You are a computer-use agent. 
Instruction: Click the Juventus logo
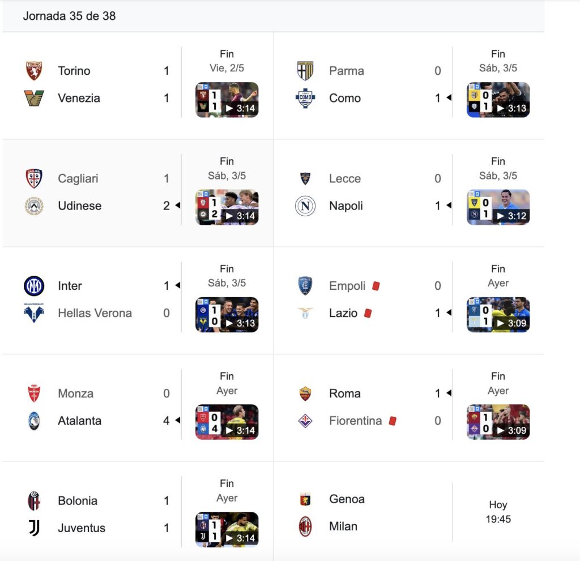(x=33, y=528)
